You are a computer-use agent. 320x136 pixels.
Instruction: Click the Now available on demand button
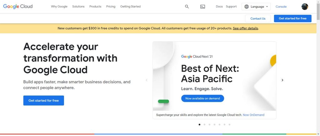point(202,98)
